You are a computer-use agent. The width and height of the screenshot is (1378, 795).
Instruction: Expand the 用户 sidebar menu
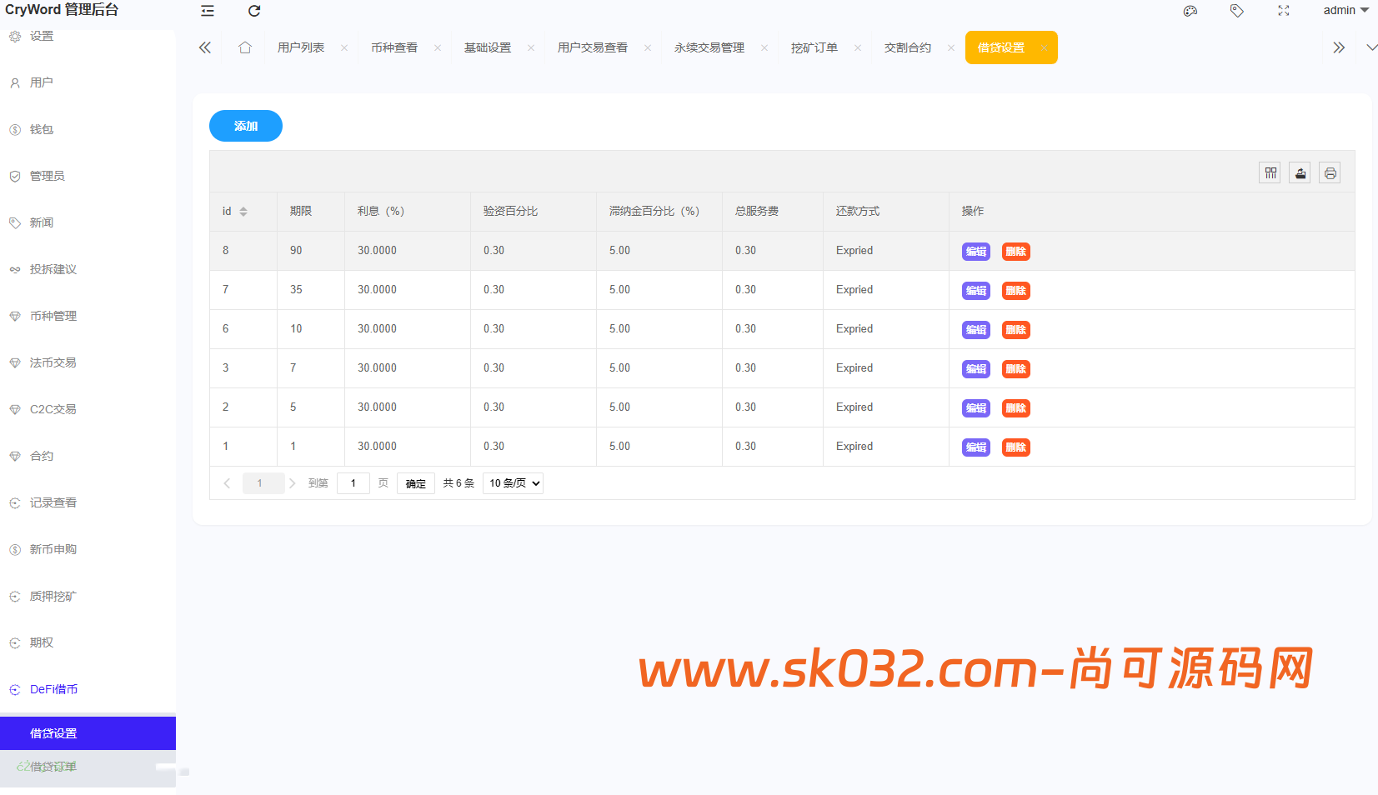[x=88, y=82]
